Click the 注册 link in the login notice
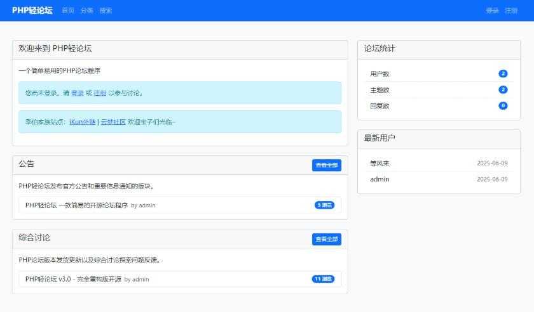 100,93
